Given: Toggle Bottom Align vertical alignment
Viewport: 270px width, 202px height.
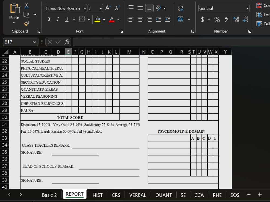Looking at the screenshot, I should pyautogui.click(x=149, y=8).
